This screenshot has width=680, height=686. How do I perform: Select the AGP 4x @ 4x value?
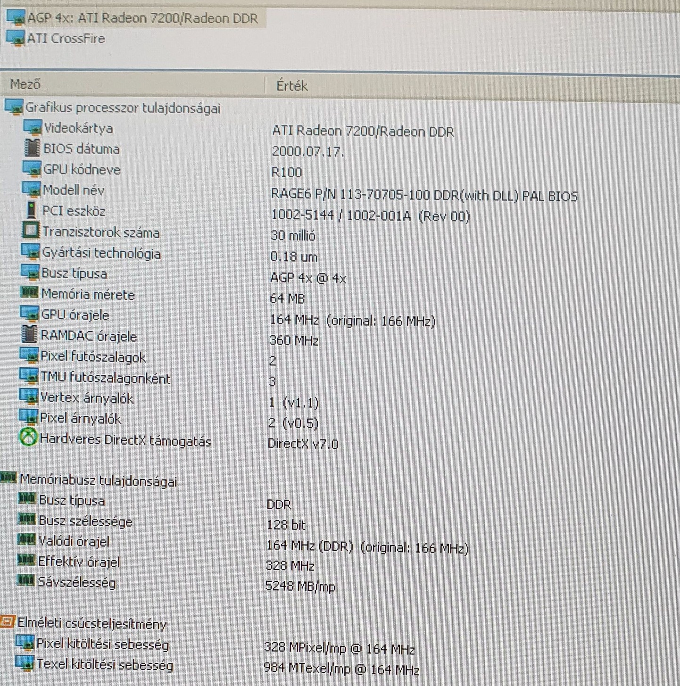point(307,278)
